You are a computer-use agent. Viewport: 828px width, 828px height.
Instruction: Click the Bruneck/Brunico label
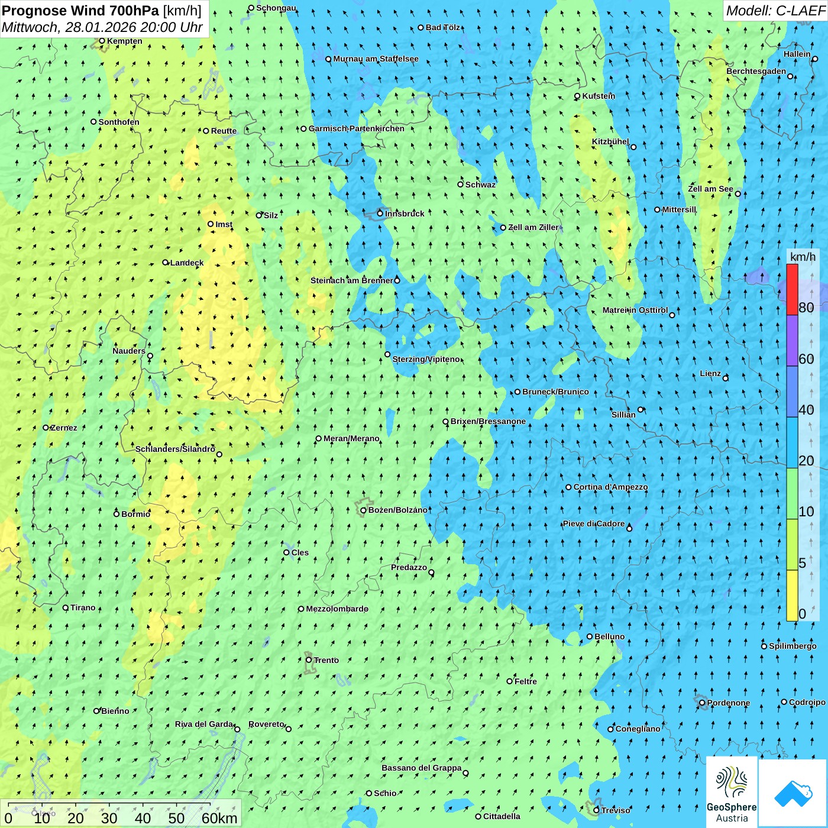[556, 392]
